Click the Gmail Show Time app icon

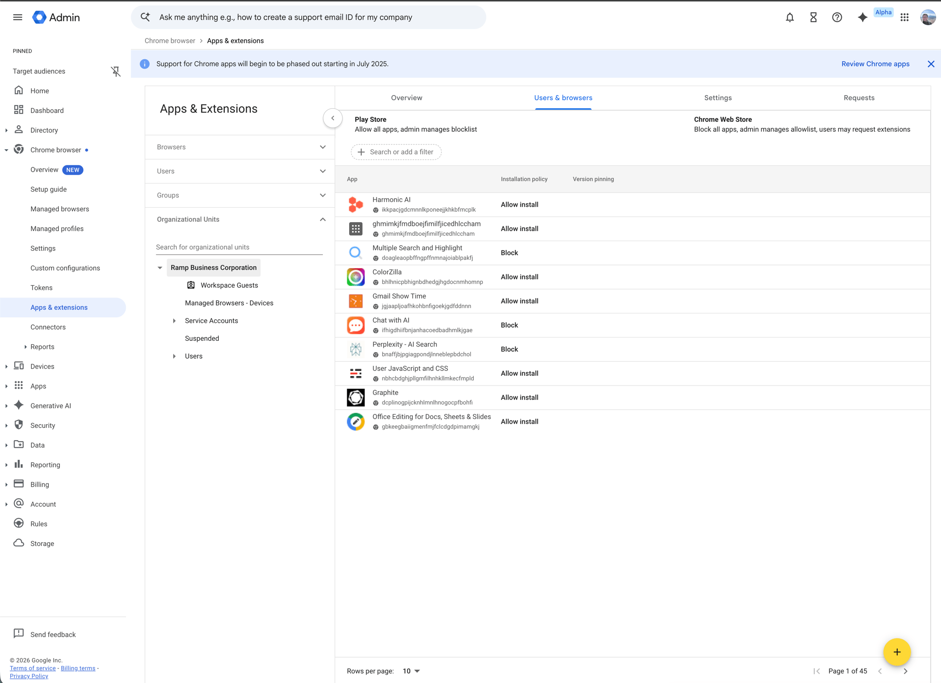click(x=356, y=301)
